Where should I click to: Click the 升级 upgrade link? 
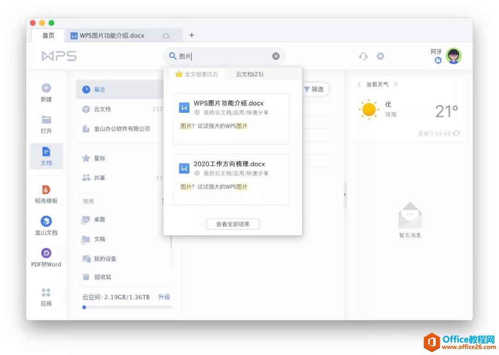pyautogui.click(x=164, y=297)
